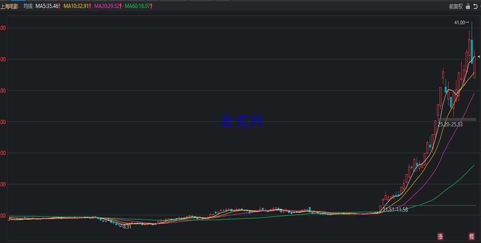Click the red 榜 marker badge
The image size is (481, 243).
[472, 236]
